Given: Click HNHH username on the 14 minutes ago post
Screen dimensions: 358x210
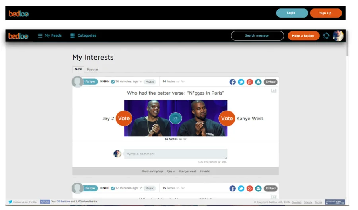Looking at the screenshot, I should point(105,82).
